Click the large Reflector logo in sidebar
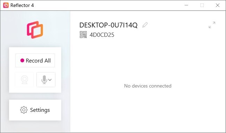The width and height of the screenshot is (226, 133). (x=35, y=30)
